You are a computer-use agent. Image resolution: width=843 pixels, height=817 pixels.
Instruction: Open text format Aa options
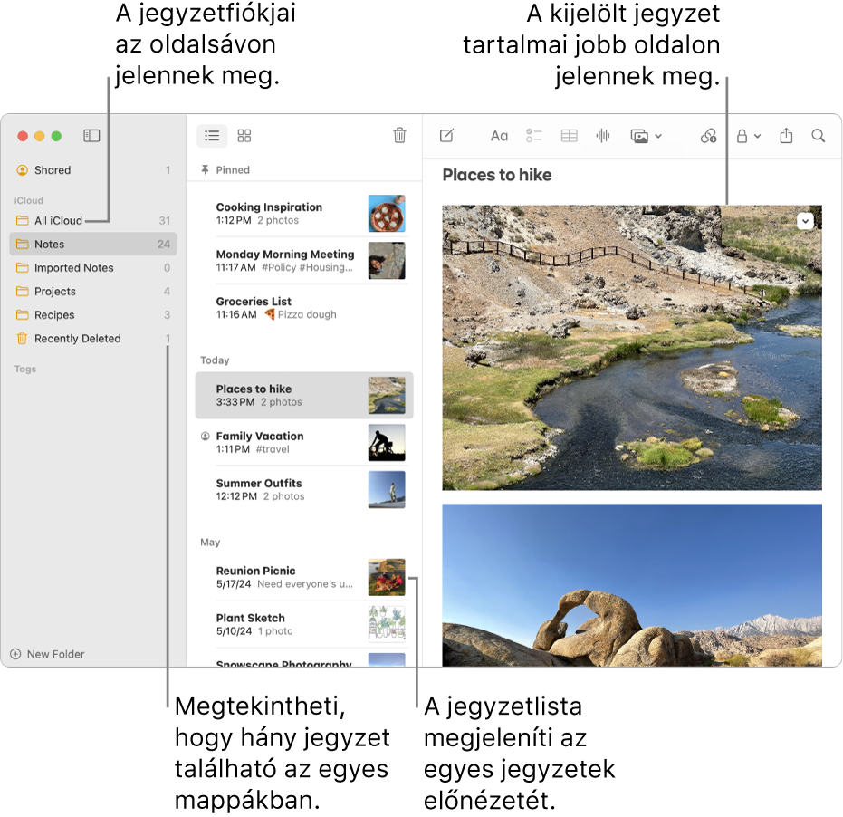pos(499,136)
